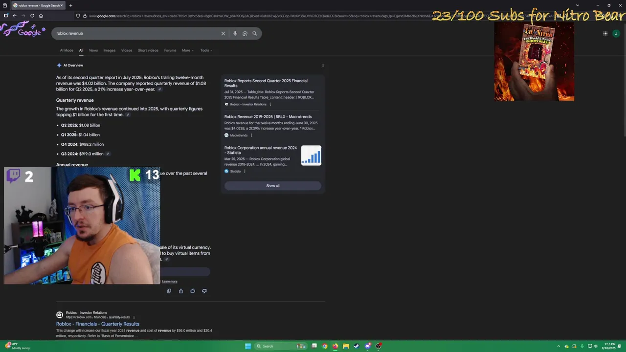Open the taskbar clock showing 7:15 PM
The image size is (626, 352).
click(609, 346)
